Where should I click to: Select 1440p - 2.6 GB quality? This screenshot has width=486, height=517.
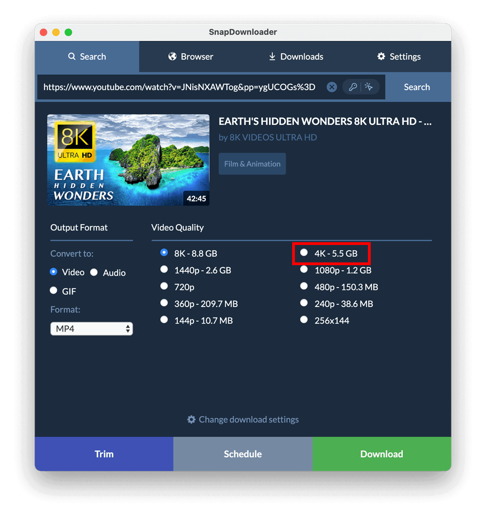196,270
